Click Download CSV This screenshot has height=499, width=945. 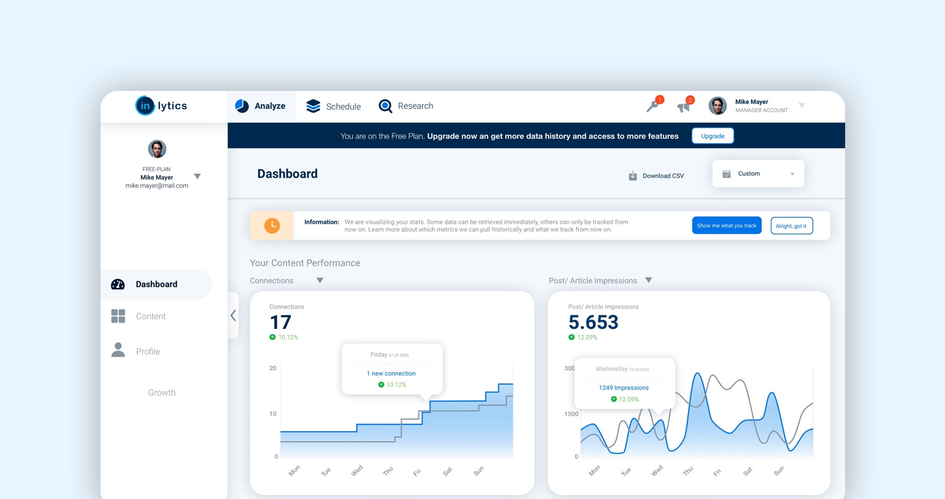(656, 175)
